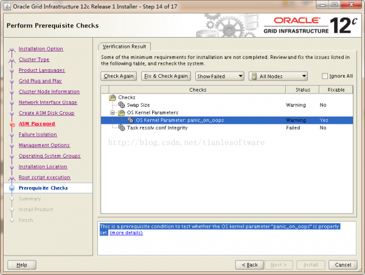This screenshot has height=275, width=365.
Task: Click the highlighted prerequisite description text
Action: (x=220, y=229)
